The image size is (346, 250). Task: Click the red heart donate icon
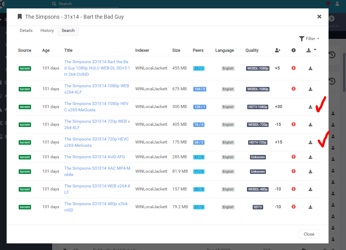pyautogui.click(x=328, y=4)
